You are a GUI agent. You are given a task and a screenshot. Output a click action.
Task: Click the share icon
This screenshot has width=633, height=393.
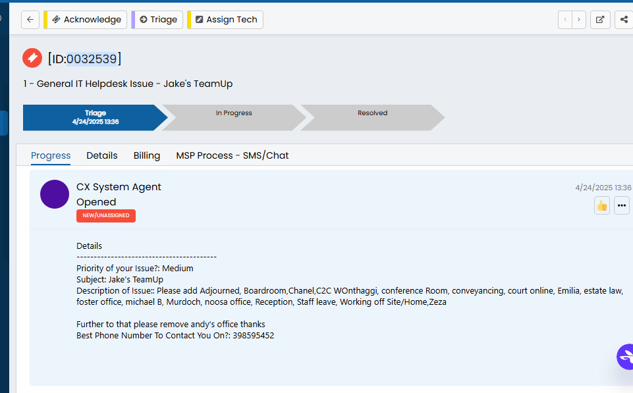click(x=624, y=20)
